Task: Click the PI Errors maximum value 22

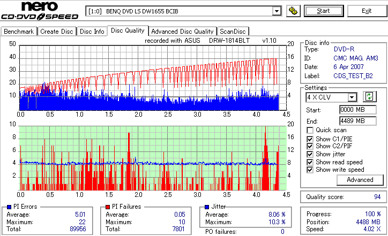Action: 82,222
